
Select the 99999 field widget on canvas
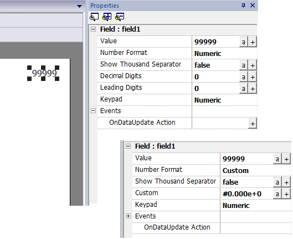[43, 73]
